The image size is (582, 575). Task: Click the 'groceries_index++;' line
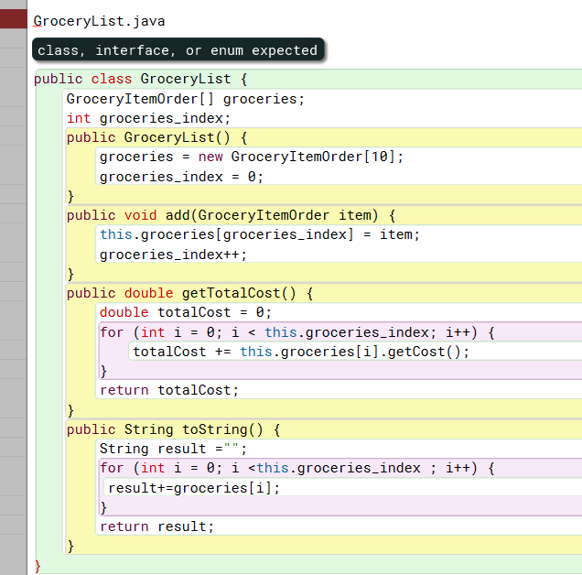173,255
